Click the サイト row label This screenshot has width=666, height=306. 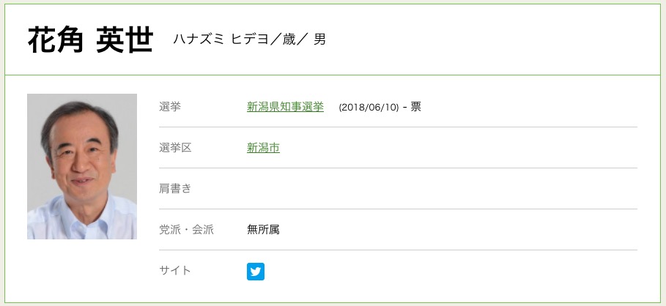175,271
